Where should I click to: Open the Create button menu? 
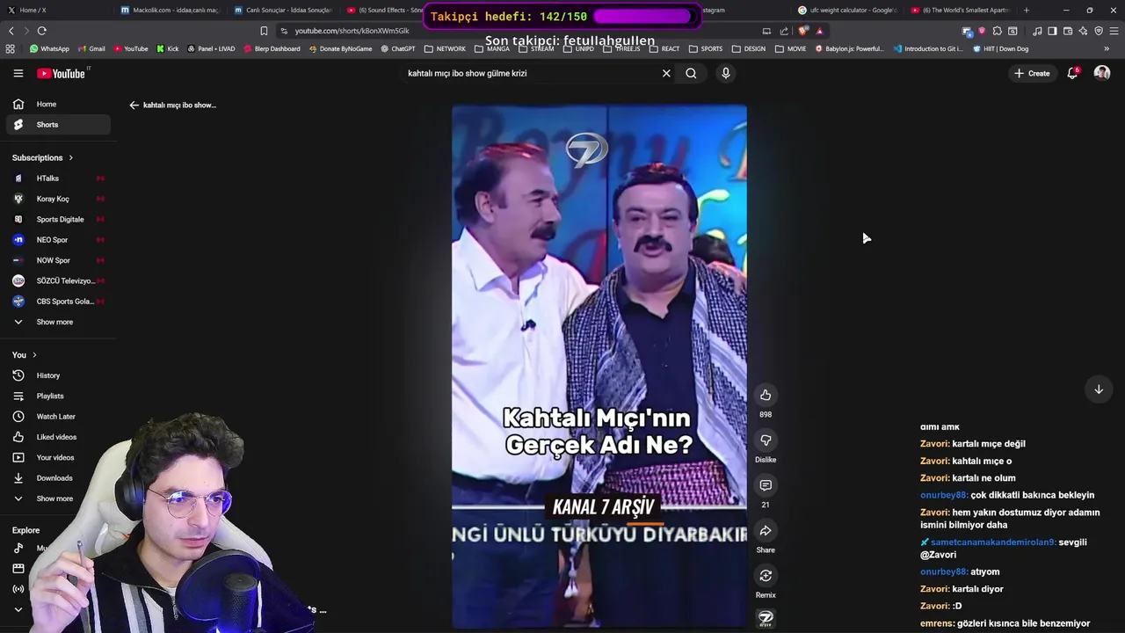coord(1032,73)
